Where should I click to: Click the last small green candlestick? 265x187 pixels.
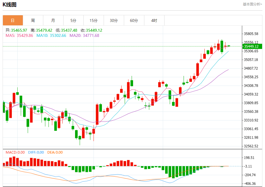pyautogui.click(x=229, y=46)
